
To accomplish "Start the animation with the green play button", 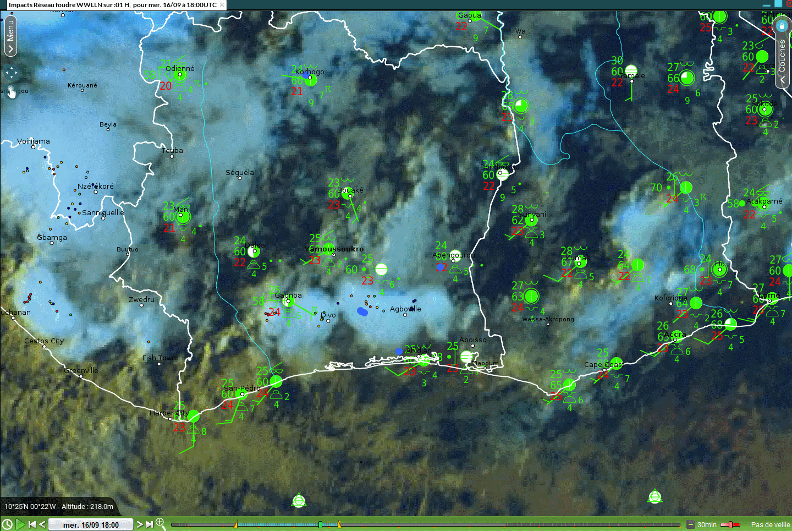I will pos(20,524).
